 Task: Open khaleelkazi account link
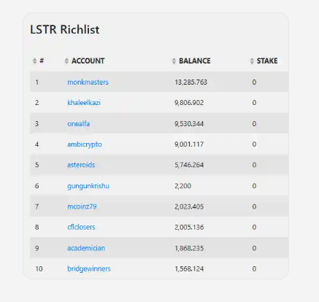click(84, 103)
